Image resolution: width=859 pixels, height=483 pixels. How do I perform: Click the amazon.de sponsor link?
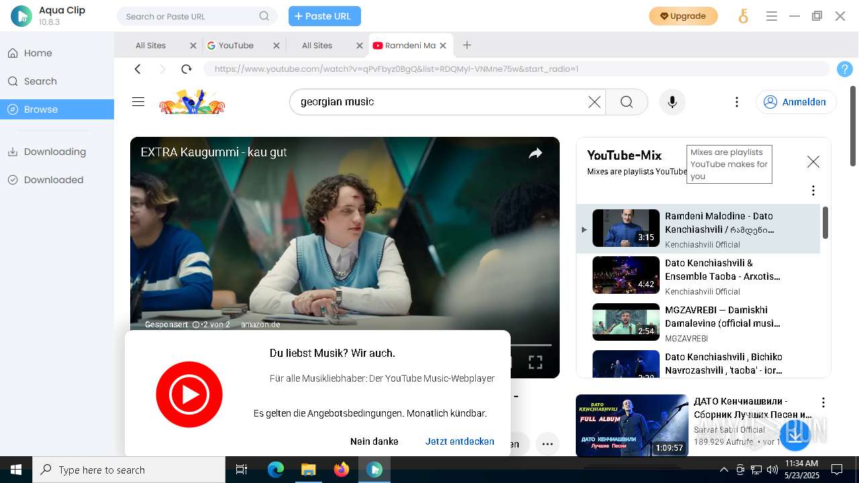260,325
